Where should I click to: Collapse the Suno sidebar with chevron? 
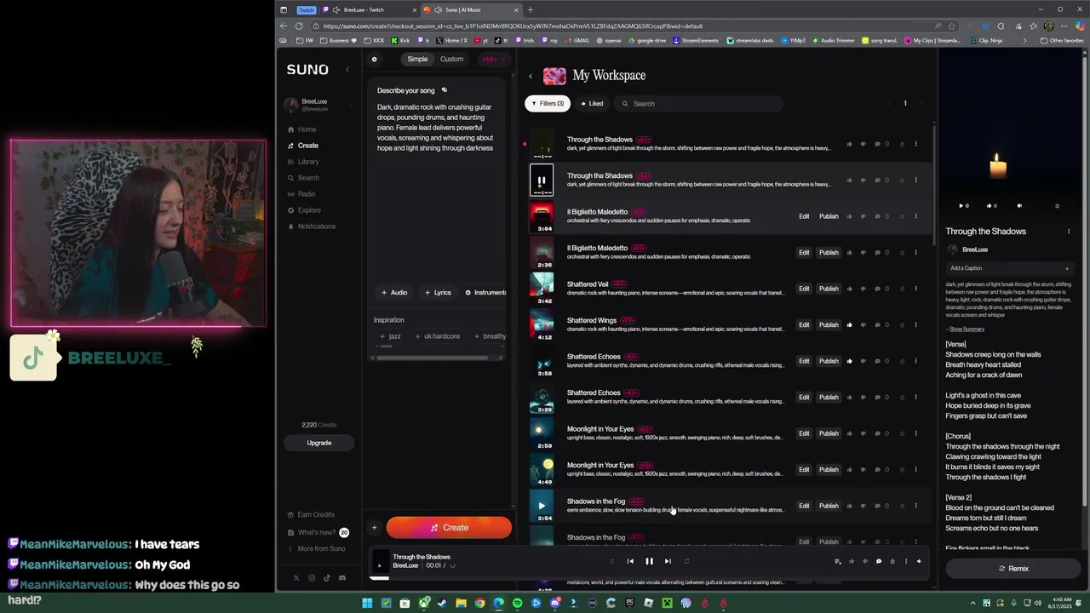(347, 69)
